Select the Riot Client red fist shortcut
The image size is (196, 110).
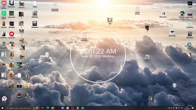coord(12,35)
